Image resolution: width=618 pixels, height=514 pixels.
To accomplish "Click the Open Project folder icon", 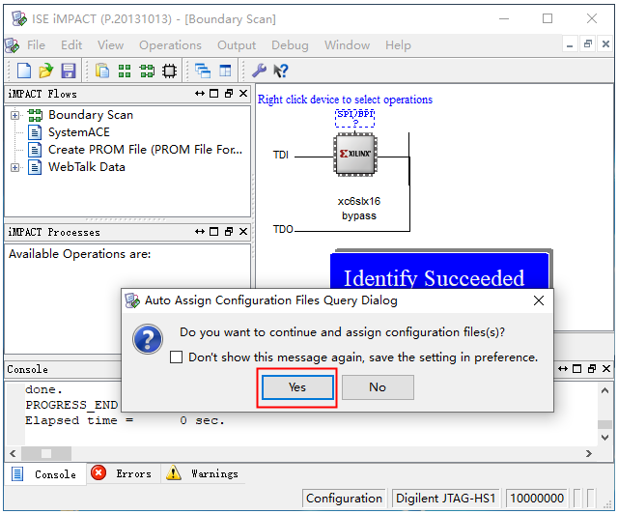I will (46, 71).
